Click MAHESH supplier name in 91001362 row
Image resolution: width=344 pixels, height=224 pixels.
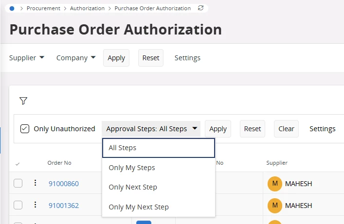click(x=298, y=206)
